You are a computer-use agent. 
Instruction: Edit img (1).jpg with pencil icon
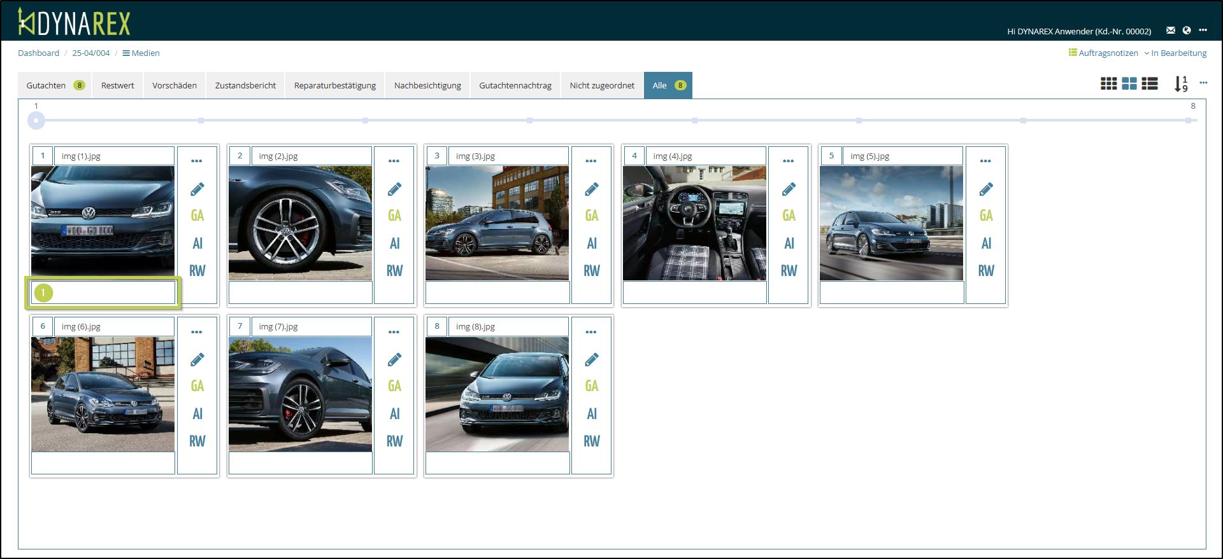197,189
